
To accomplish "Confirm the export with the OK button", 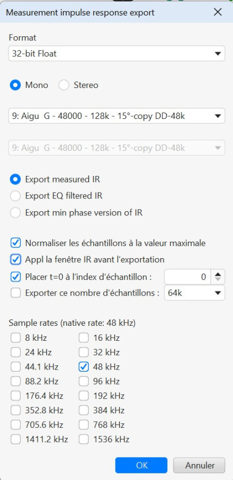I will pos(142,465).
